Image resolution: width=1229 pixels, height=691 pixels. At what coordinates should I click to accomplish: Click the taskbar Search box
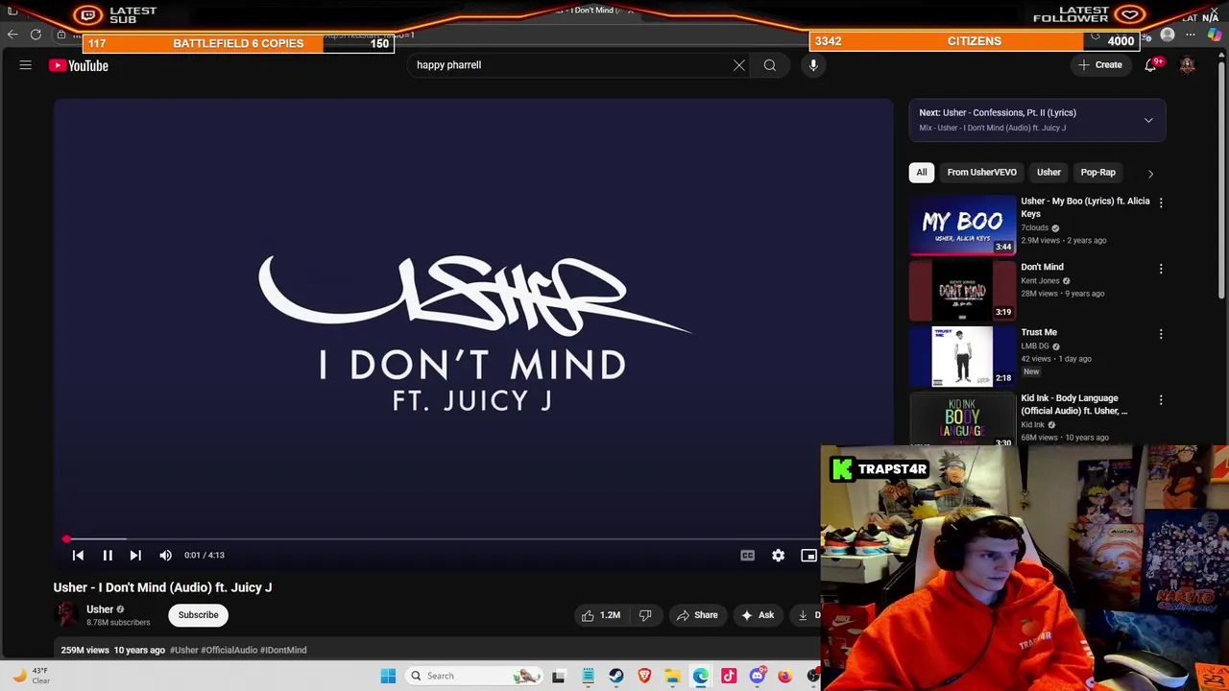[475, 676]
